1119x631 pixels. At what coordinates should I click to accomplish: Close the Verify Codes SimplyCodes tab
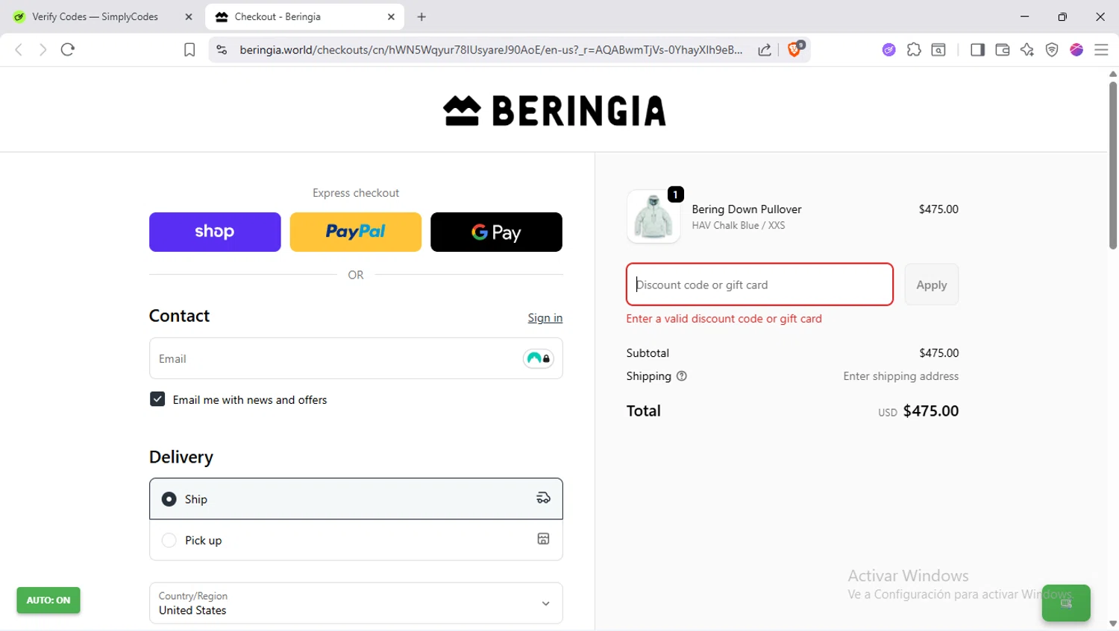189,16
